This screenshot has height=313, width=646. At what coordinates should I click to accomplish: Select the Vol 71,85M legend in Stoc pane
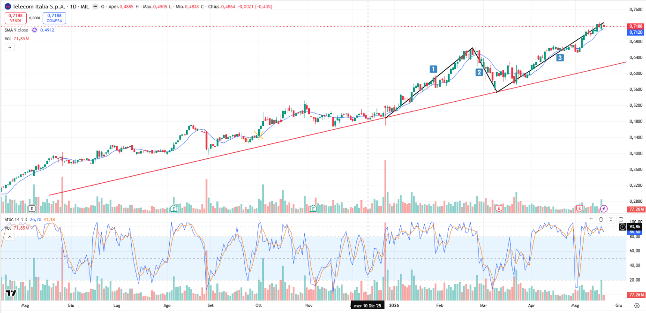coord(17,228)
